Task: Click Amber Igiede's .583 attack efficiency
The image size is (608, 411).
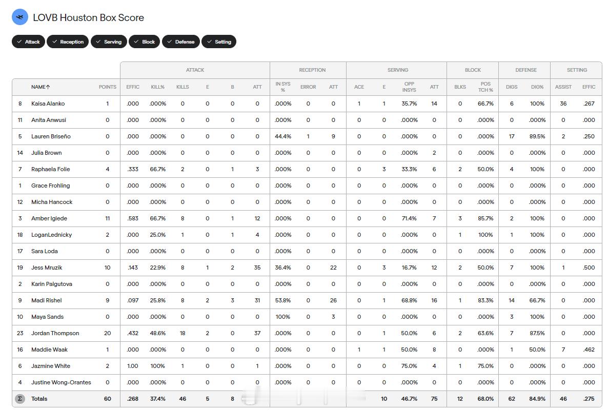Action: coord(133,218)
